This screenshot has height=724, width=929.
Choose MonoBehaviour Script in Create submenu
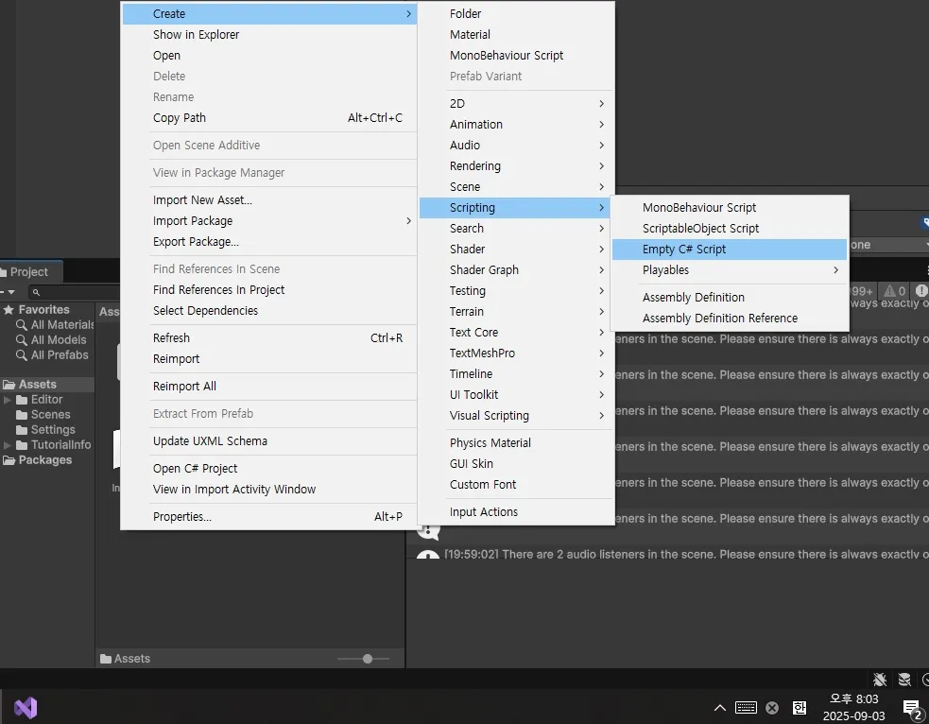click(x=516, y=55)
